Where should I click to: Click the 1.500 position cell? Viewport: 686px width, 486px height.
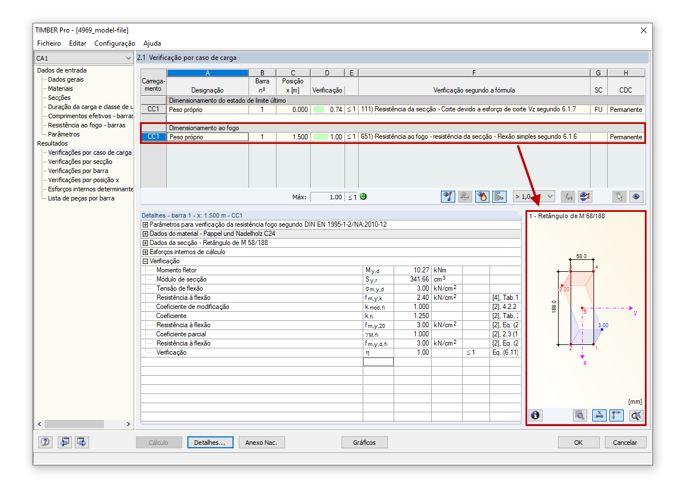pyautogui.click(x=293, y=137)
